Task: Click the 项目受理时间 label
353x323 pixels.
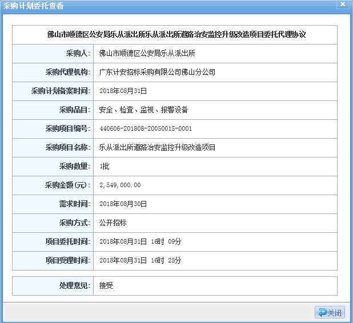Action: (68, 260)
